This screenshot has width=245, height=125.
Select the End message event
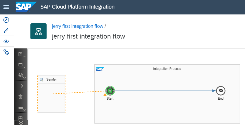pos(221,91)
